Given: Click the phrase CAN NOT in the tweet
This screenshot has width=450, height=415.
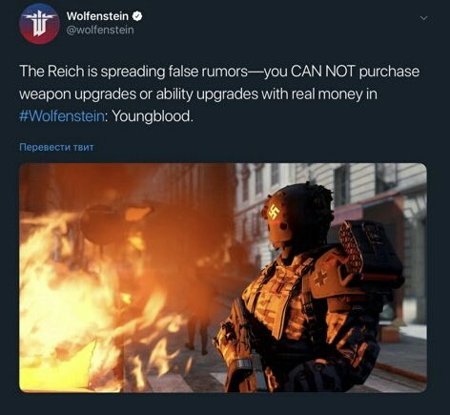Looking at the screenshot, I should pyautogui.click(x=323, y=72).
